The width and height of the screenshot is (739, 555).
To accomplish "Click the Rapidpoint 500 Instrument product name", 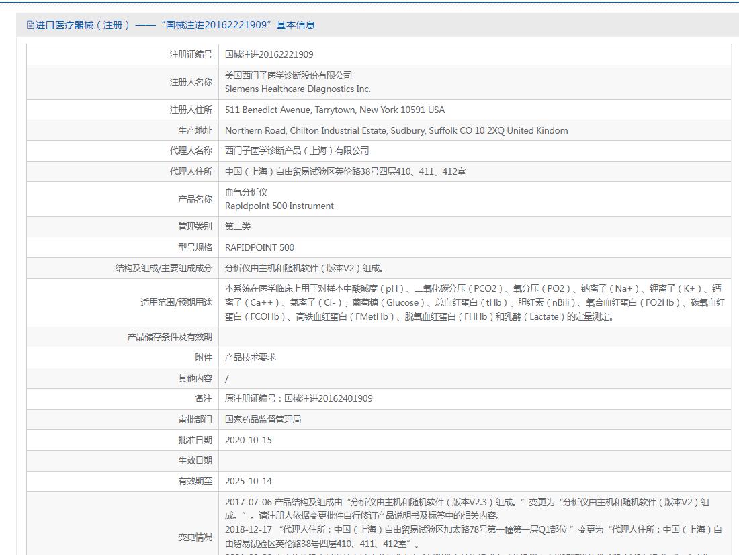I will 279,206.
